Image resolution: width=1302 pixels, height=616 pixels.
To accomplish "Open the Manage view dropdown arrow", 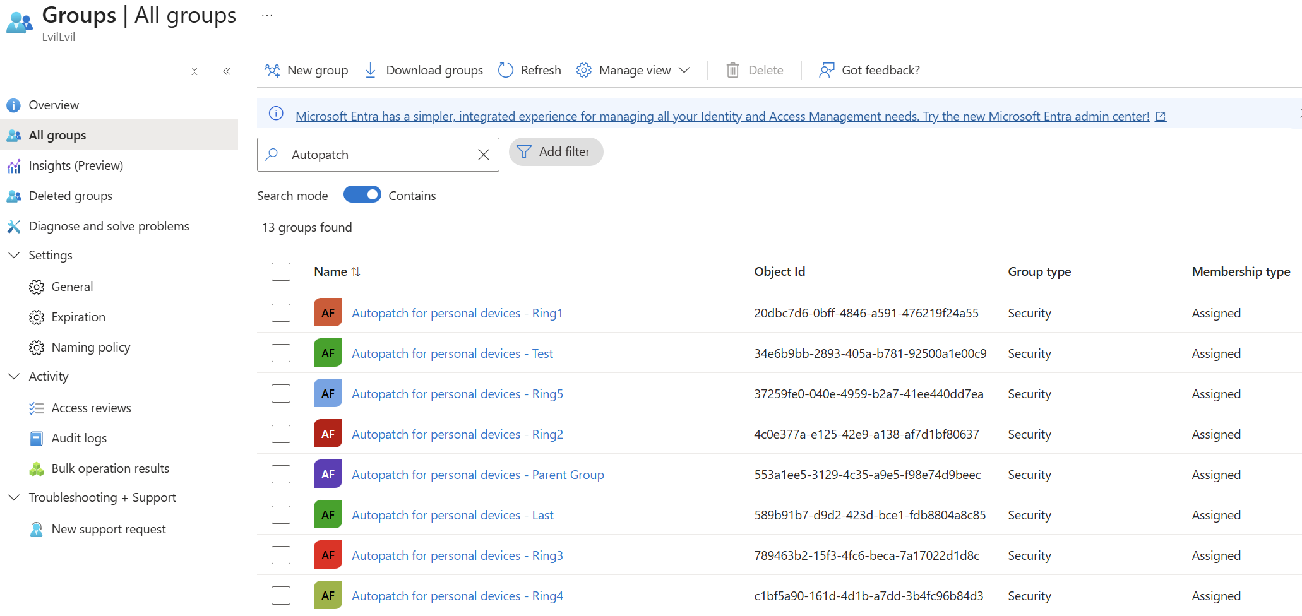I will point(684,70).
